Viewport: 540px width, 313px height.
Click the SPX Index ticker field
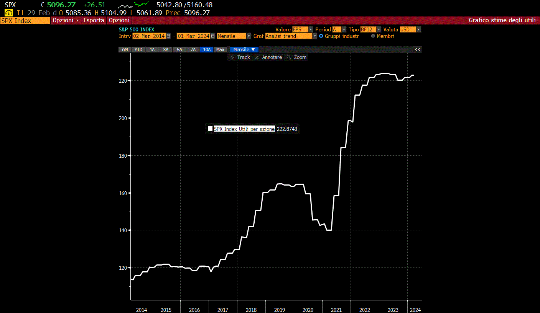pyautogui.click(x=25, y=20)
